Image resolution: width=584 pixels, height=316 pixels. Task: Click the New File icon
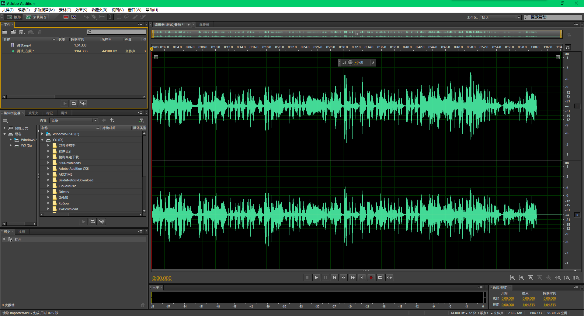pos(22,32)
